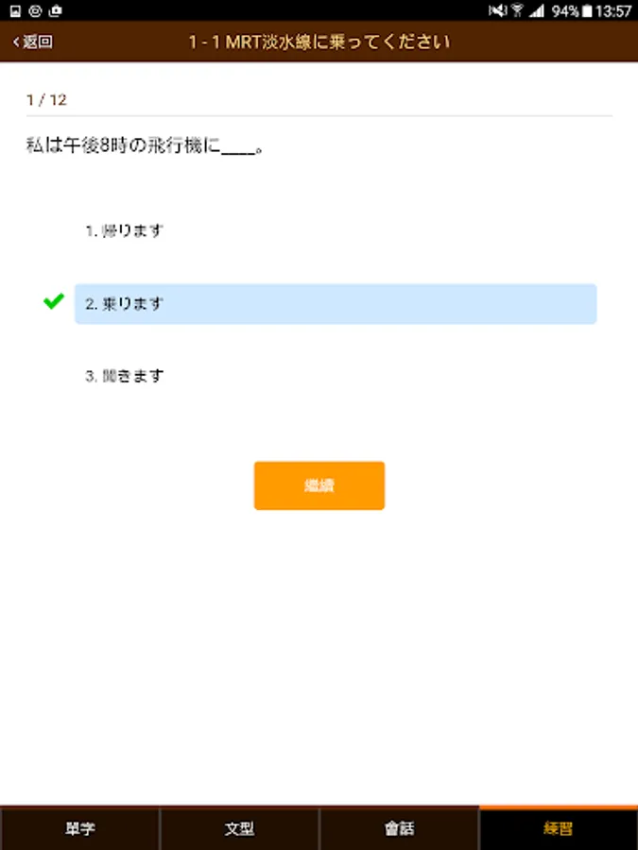
Task: Select the 練習 practice tab
Action: (x=559, y=829)
